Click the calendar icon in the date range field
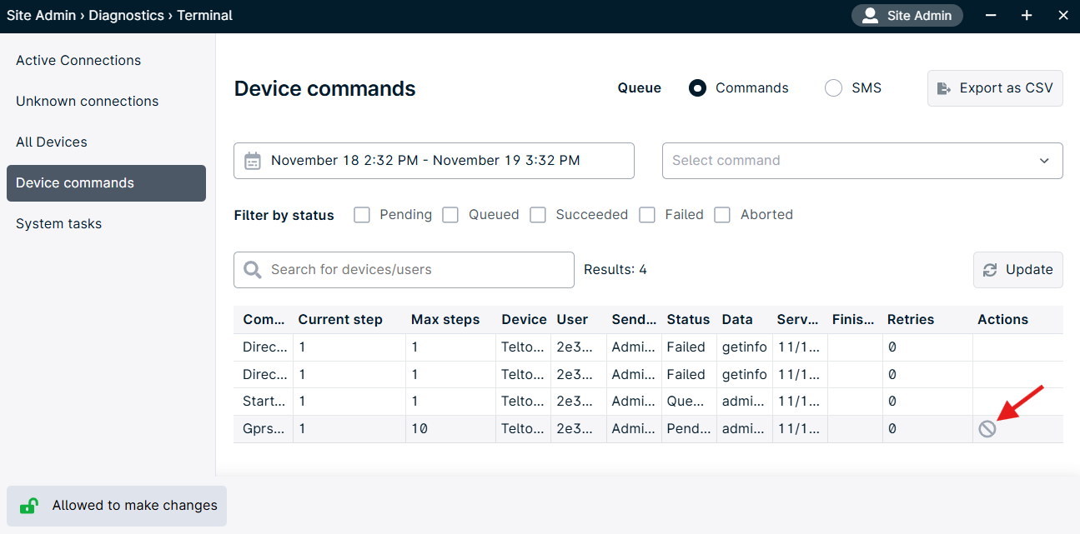This screenshot has height=534, width=1080. 252,160
